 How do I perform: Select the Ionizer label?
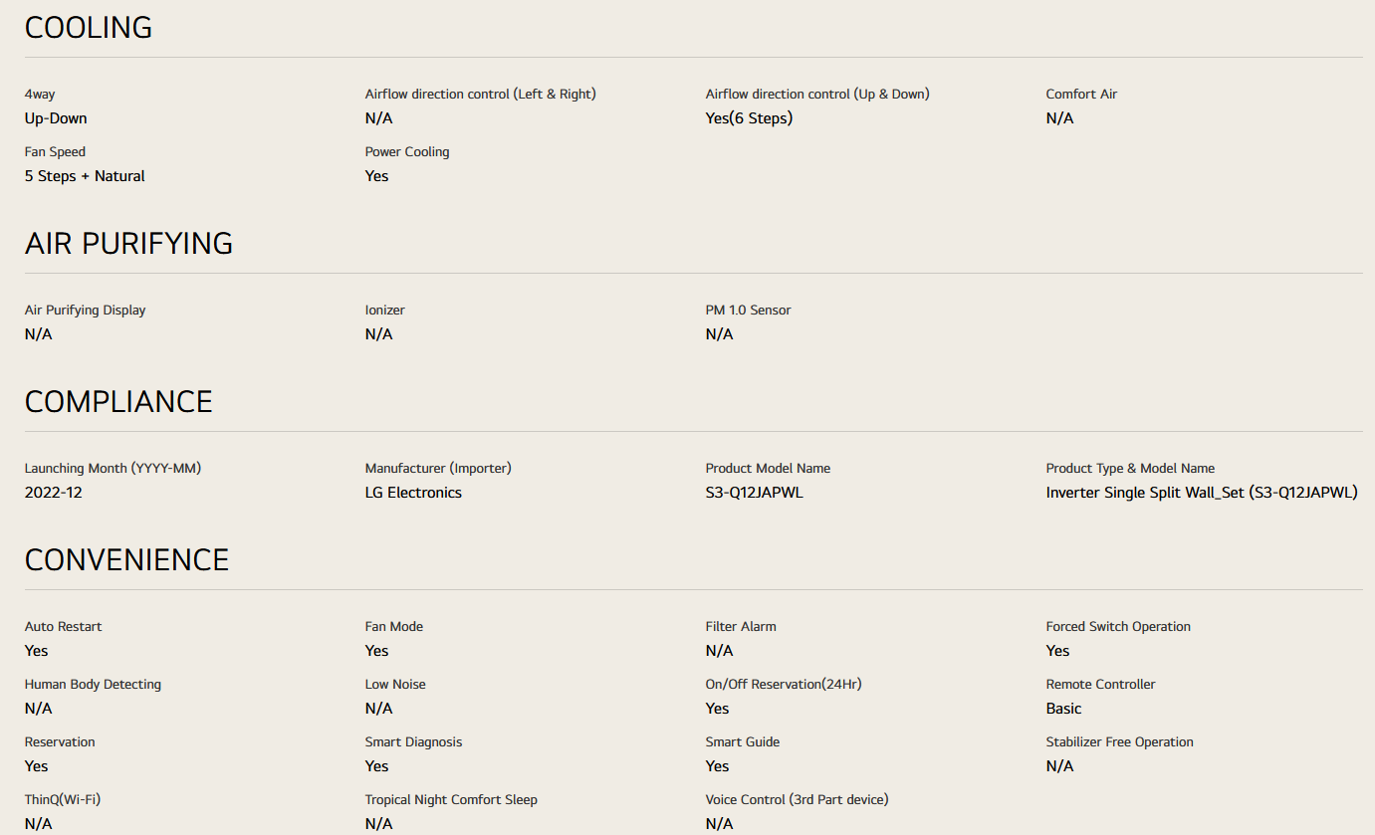[385, 311]
